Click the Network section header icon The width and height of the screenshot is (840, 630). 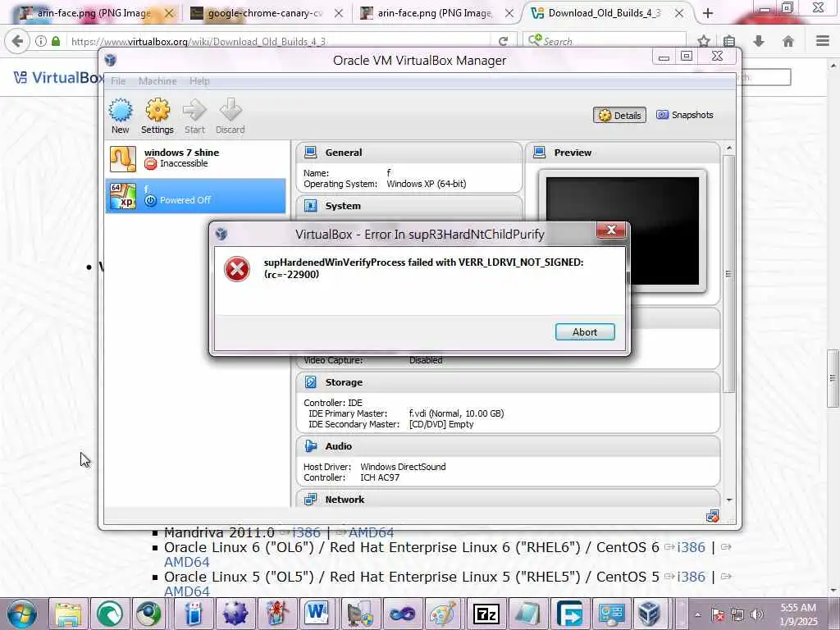pos(310,500)
